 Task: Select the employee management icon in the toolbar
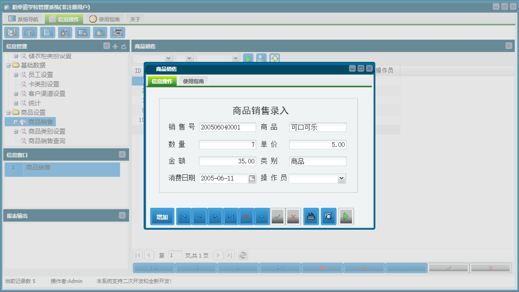tap(65, 32)
